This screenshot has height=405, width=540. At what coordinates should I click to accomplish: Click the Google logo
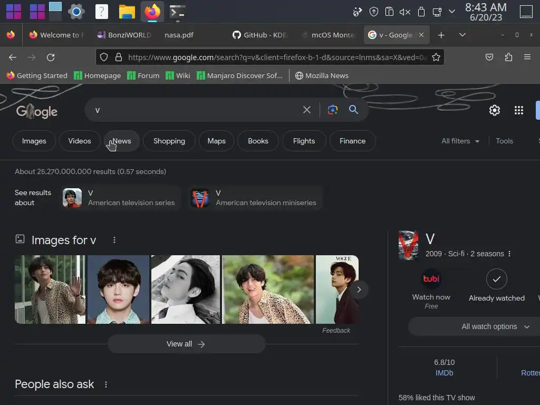click(x=37, y=111)
